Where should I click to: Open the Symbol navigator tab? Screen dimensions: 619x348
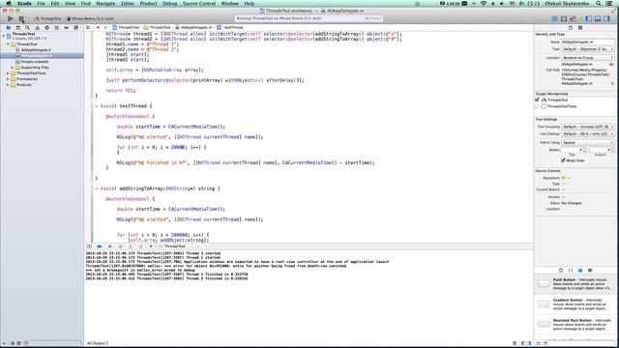click(x=17, y=28)
